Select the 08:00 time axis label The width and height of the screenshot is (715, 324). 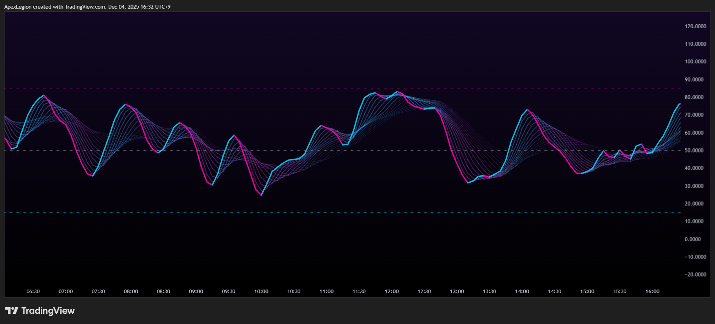[x=131, y=291]
